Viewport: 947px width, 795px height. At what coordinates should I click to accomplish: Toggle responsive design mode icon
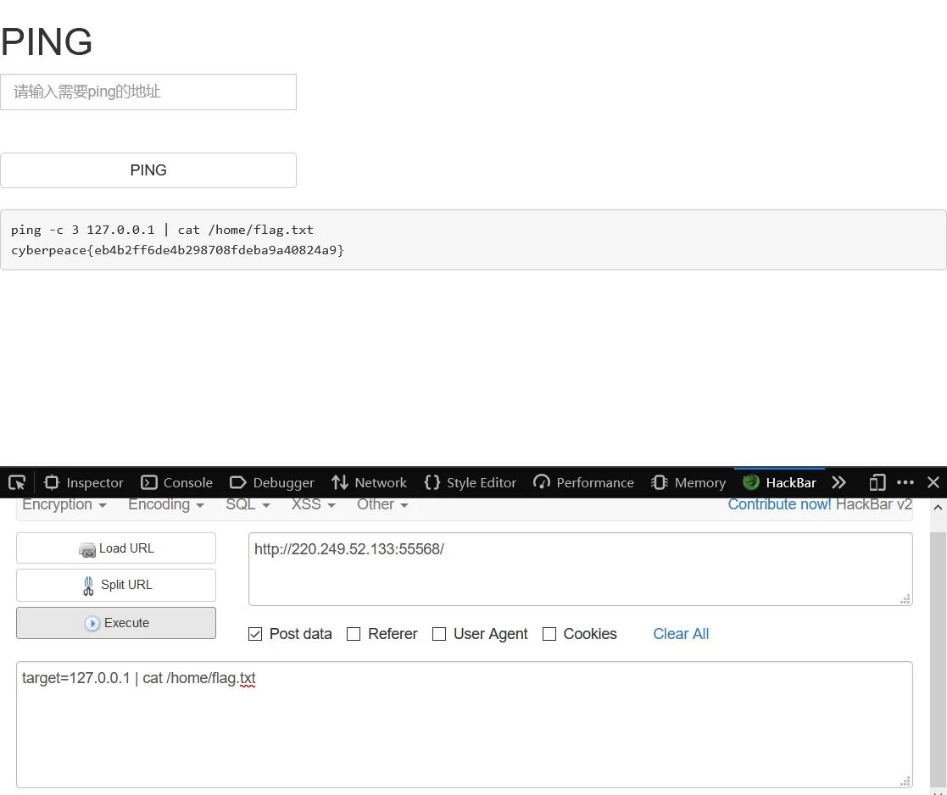[877, 482]
